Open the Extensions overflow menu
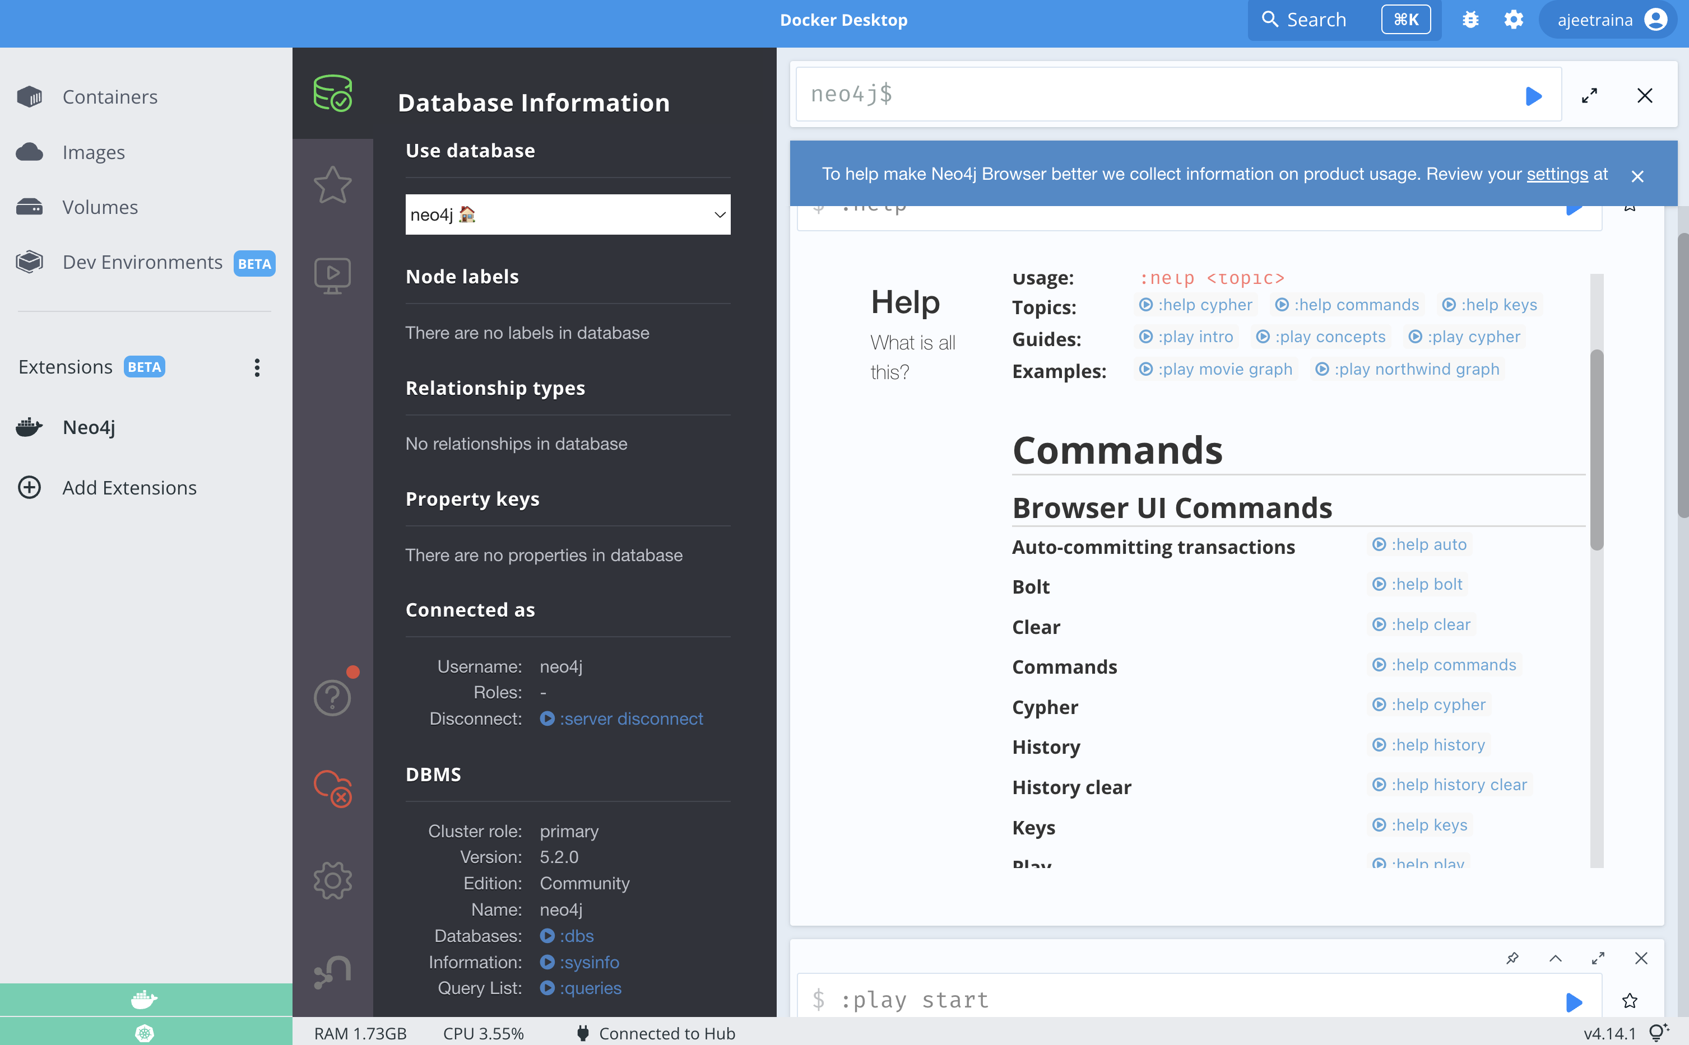 click(257, 367)
